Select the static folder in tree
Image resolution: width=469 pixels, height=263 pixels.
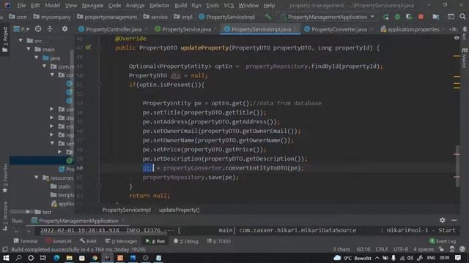61,186
